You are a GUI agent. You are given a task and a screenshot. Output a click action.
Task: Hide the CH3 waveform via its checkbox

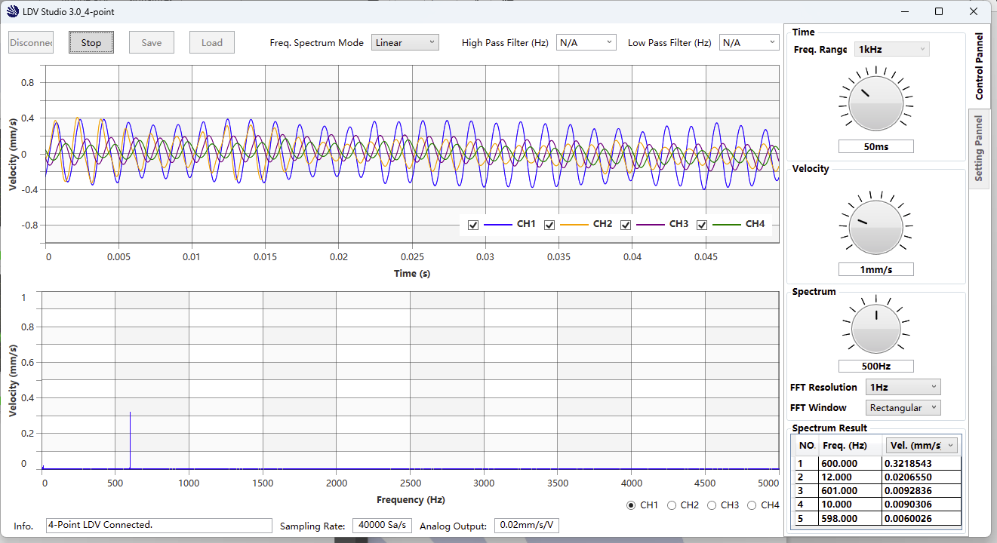click(x=626, y=225)
